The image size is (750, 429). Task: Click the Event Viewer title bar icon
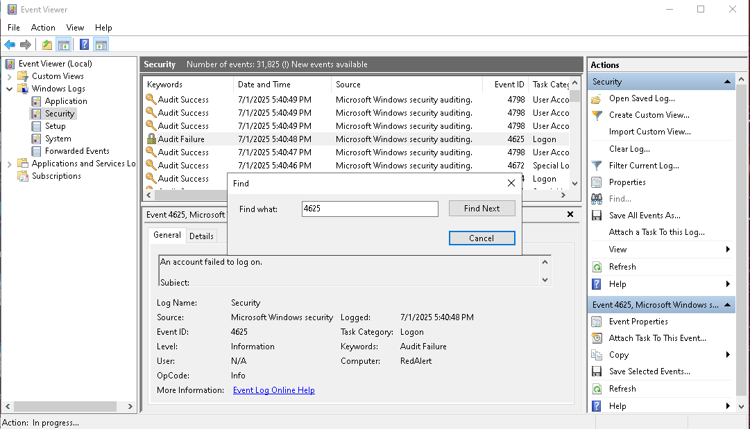[x=12, y=9]
